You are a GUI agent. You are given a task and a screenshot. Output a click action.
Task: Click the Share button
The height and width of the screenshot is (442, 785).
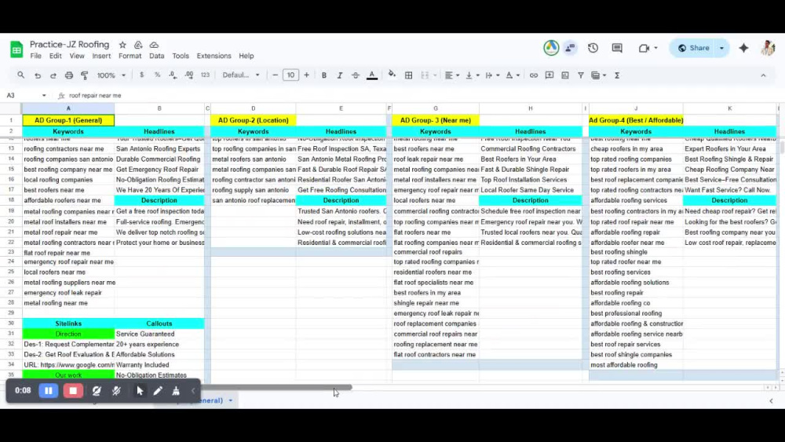(x=693, y=48)
